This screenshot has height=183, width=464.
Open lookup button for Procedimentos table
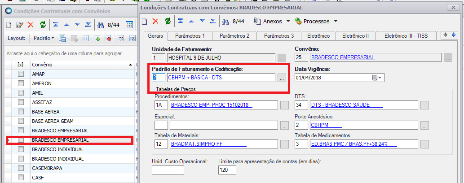point(285,105)
